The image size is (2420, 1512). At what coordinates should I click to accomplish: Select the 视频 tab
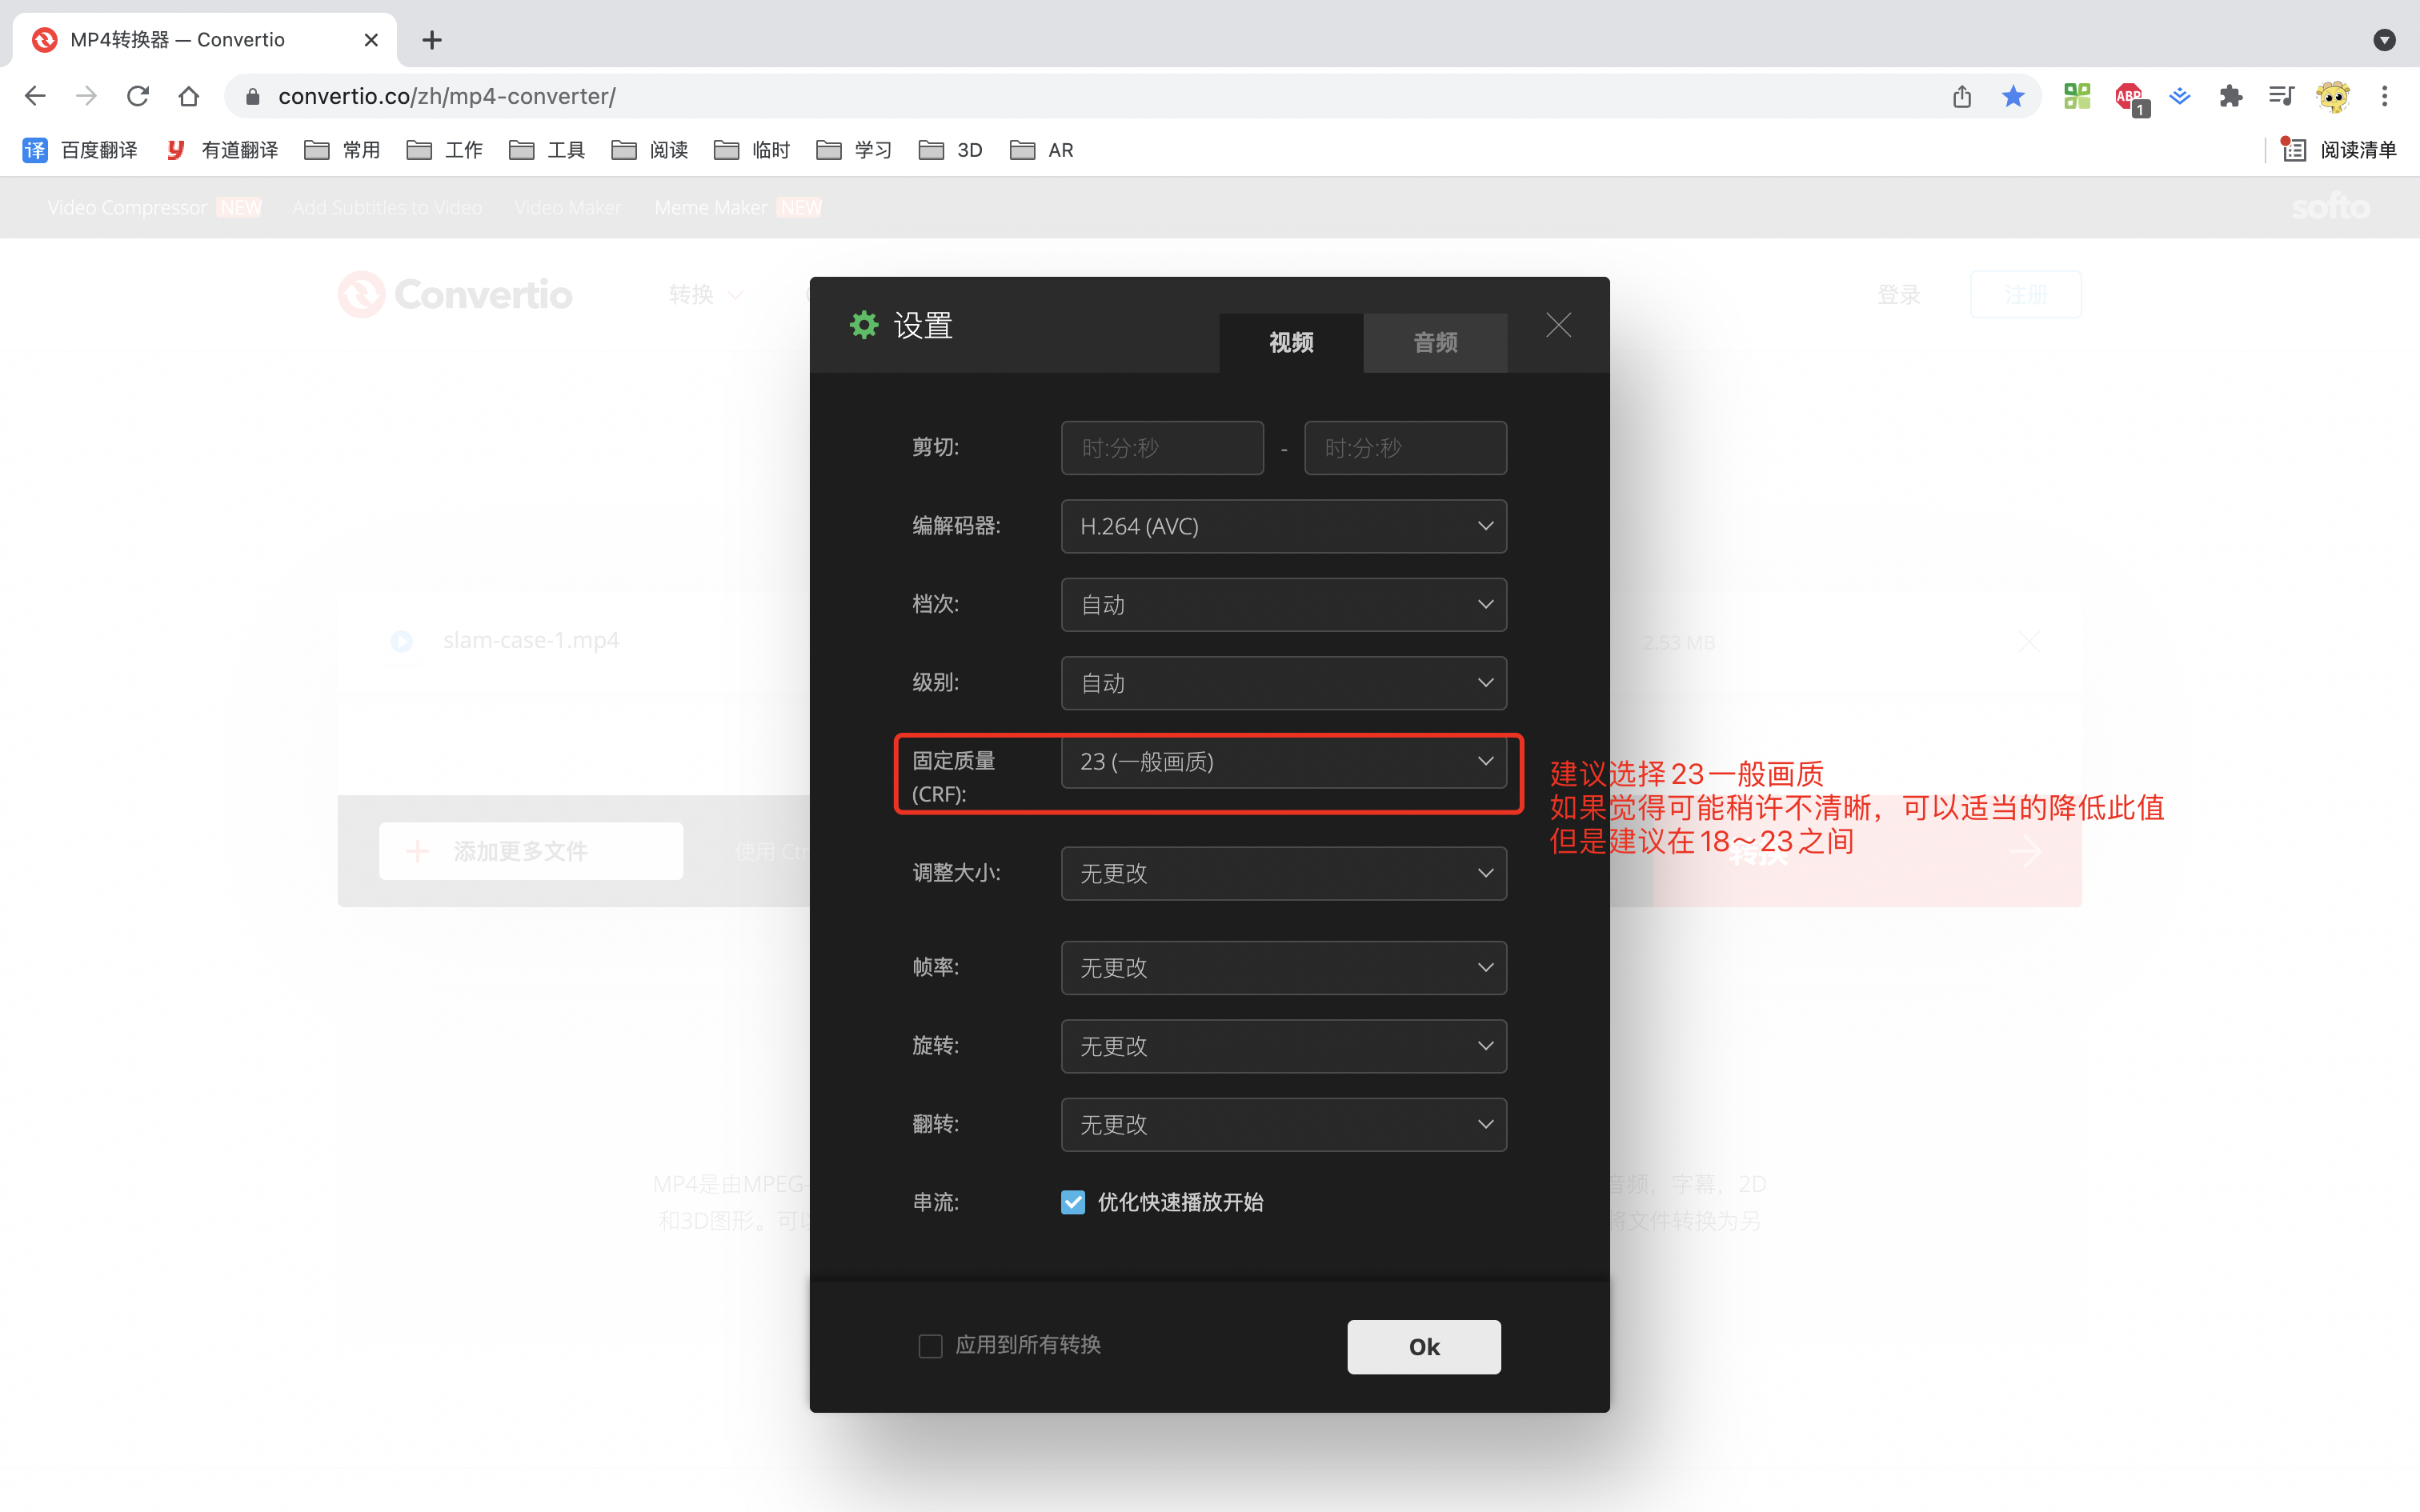[x=1290, y=343]
